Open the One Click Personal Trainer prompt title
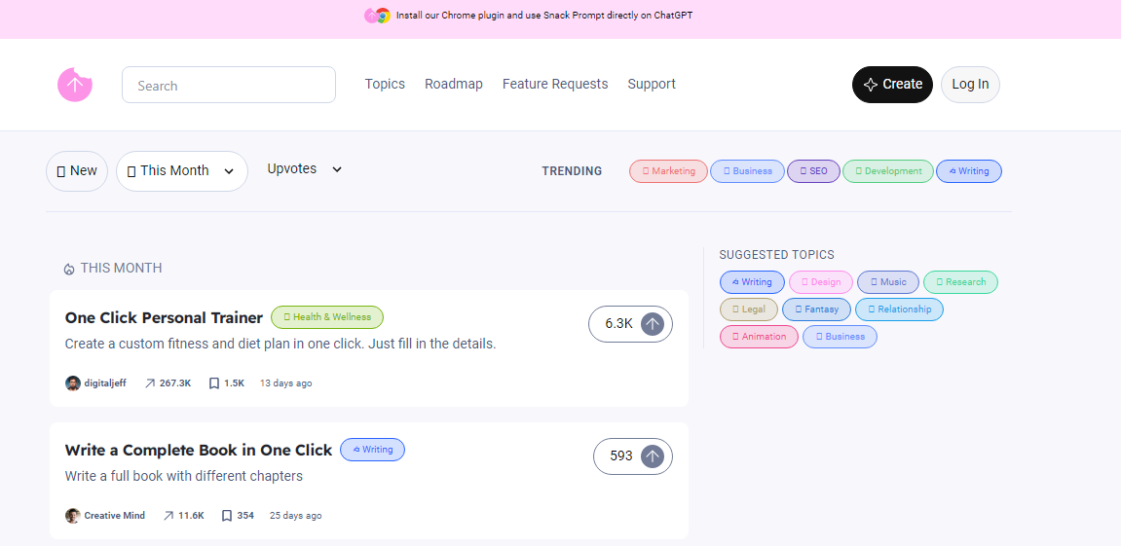This screenshot has width=1121, height=546. [164, 318]
